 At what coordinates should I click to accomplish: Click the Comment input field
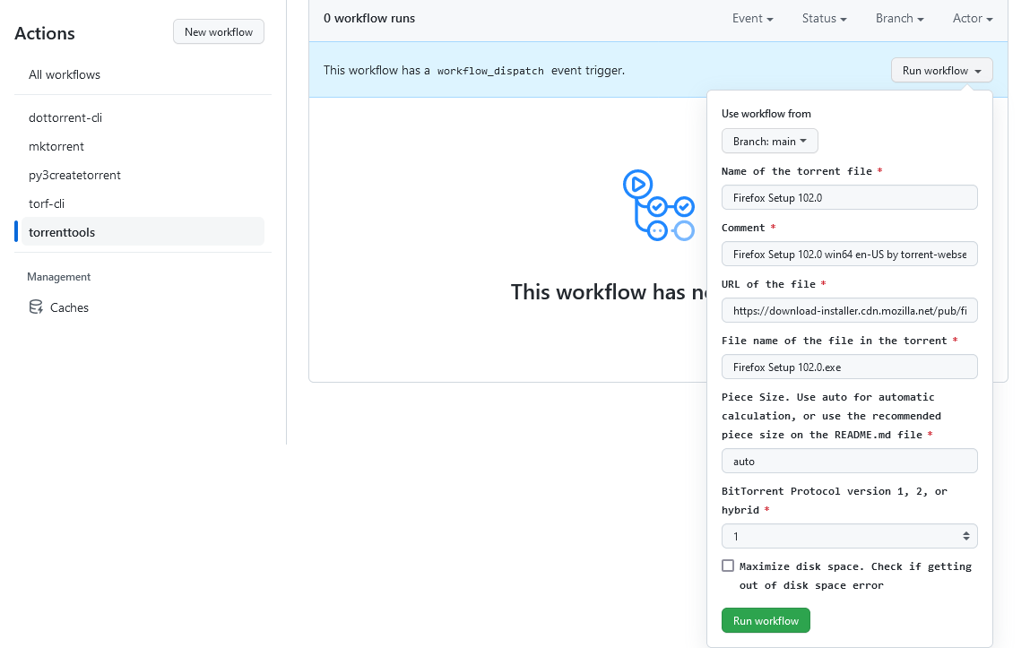tap(849, 254)
